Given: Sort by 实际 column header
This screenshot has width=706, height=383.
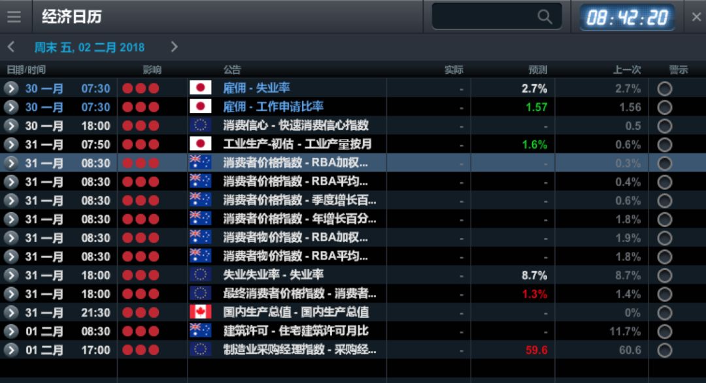Looking at the screenshot, I should click(454, 70).
